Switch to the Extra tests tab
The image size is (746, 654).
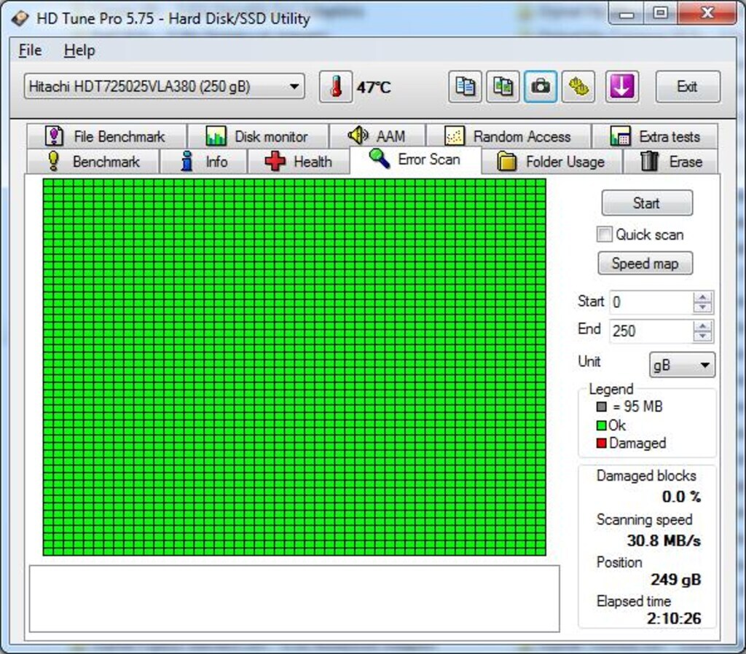point(655,136)
